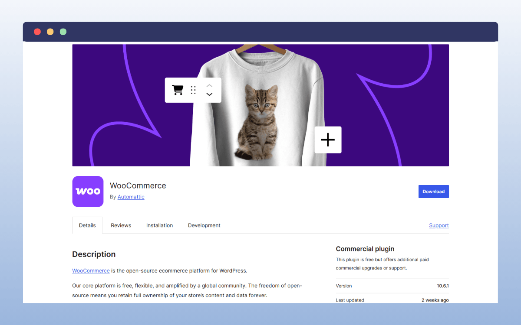Switch to the Reviews tab

tap(121, 225)
